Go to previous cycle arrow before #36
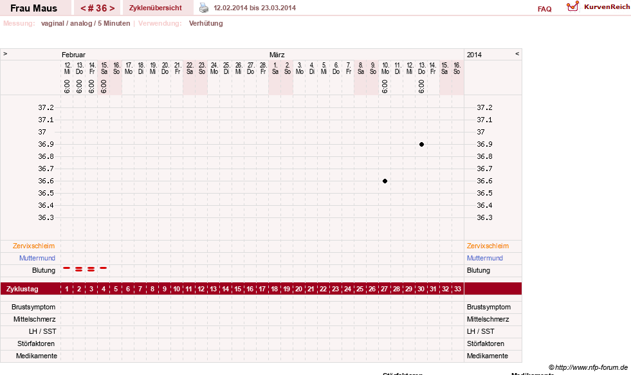Viewport: 631px width, 375px height. coord(84,8)
